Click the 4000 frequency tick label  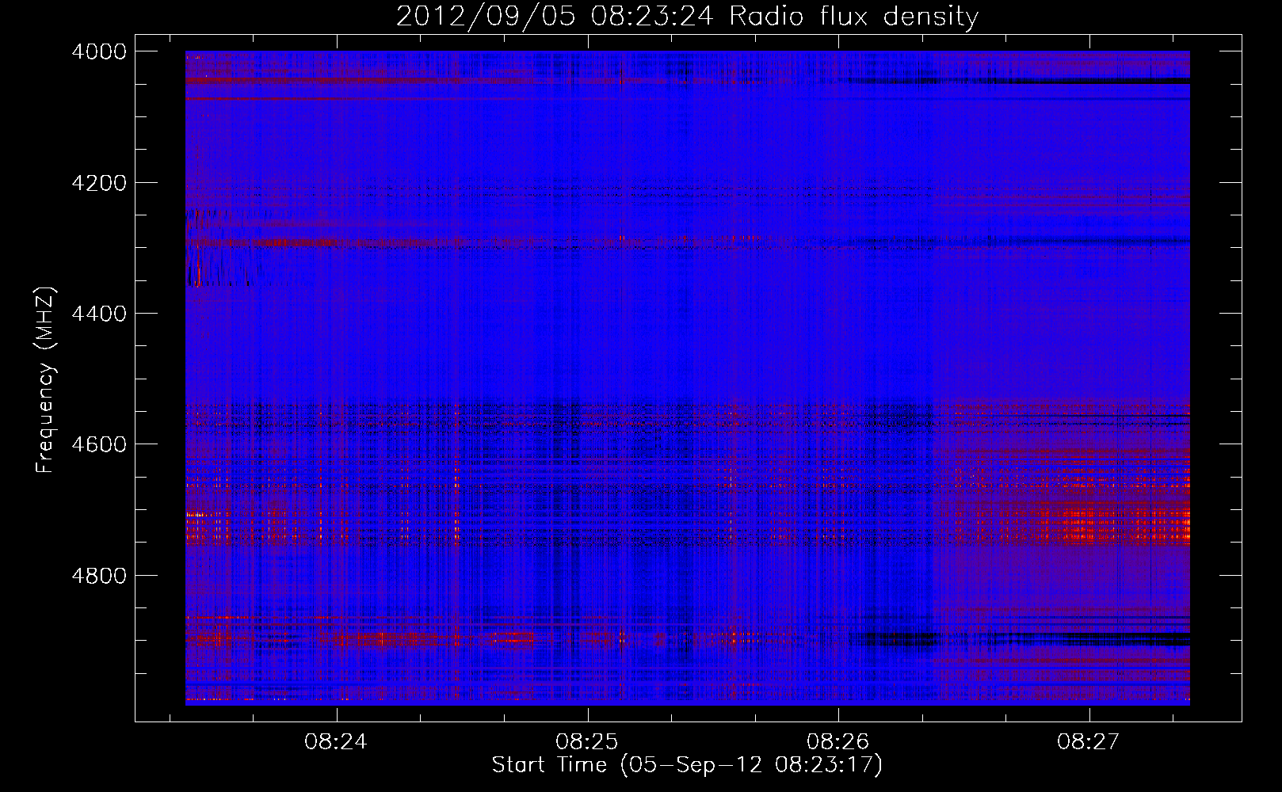[x=99, y=51]
